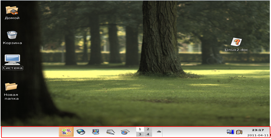Expand the panel's hidden items arrow
The height and width of the screenshot is (139, 271).
[159, 131]
